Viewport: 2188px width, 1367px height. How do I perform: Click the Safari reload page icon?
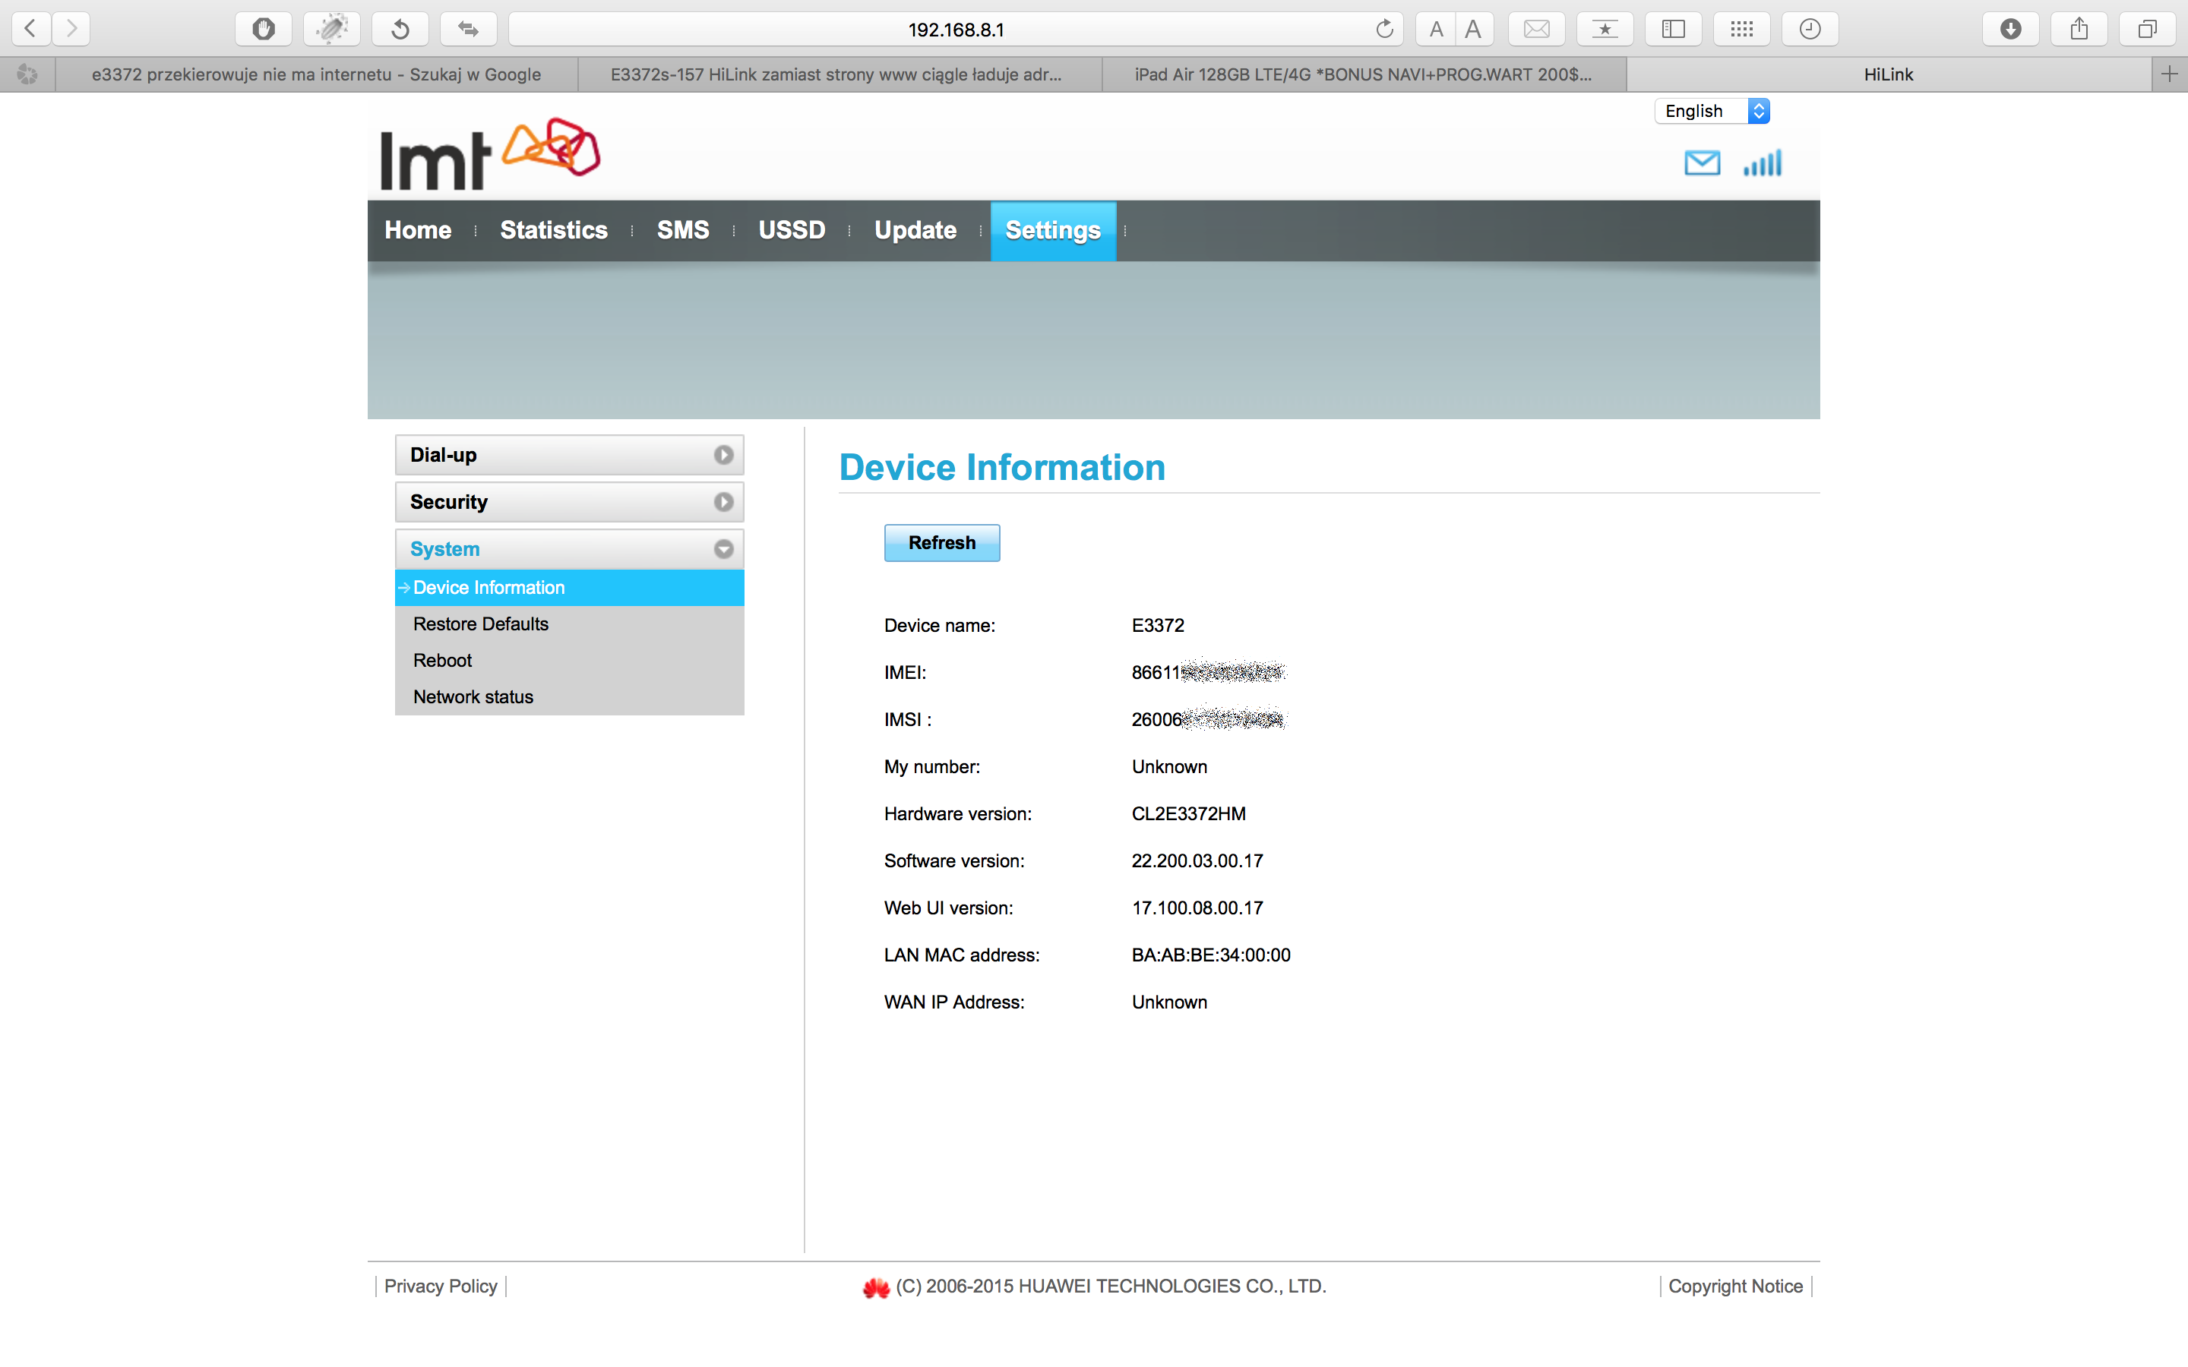tap(1383, 29)
